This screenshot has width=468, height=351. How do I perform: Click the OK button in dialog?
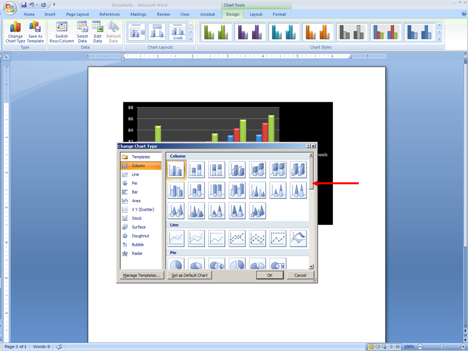270,275
